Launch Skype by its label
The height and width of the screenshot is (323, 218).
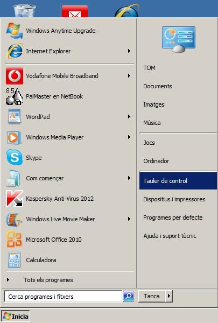[34, 158]
